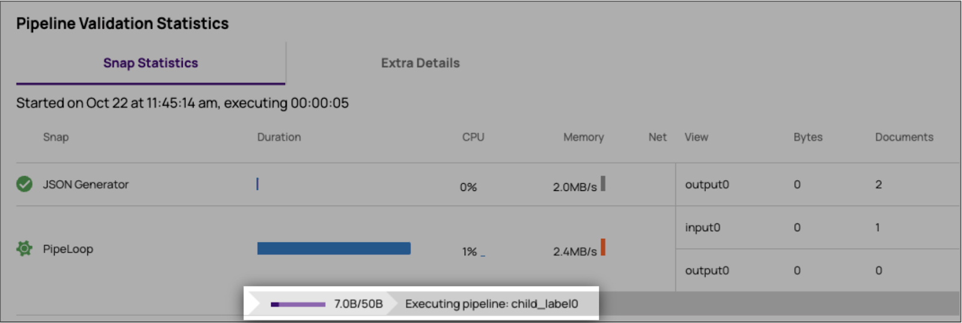Select the JSON Generator snap name
The height and width of the screenshot is (323, 962).
pyautogui.click(x=85, y=184)
